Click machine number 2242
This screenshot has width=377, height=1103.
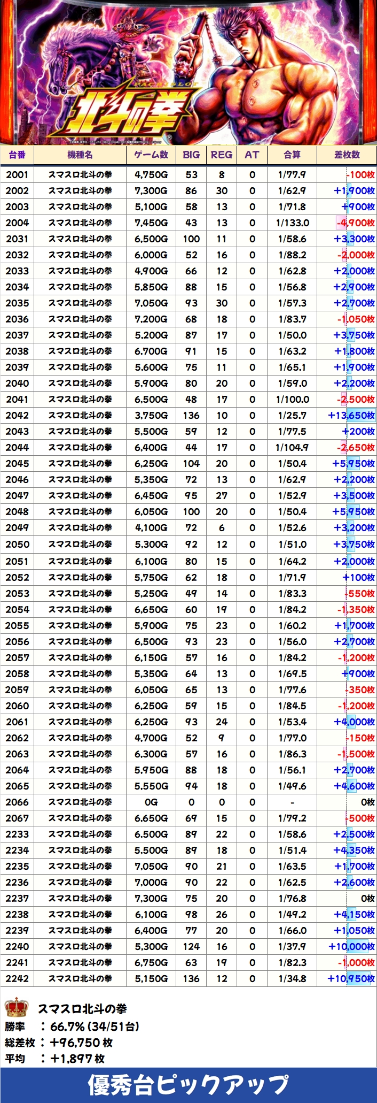[x=17, y=978]
